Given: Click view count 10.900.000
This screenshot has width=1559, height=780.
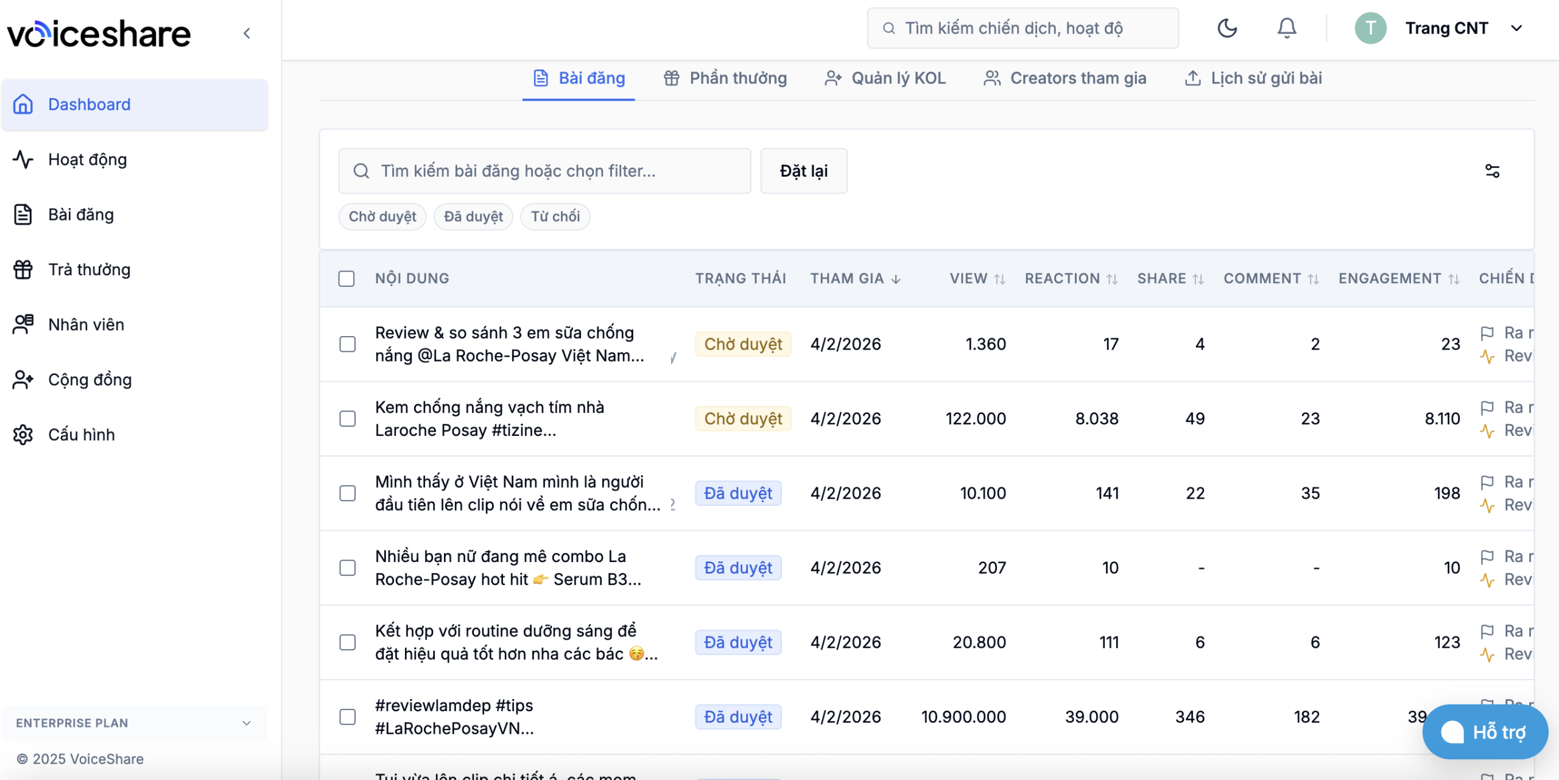Looking at the screenshot, I should [963, 717].
